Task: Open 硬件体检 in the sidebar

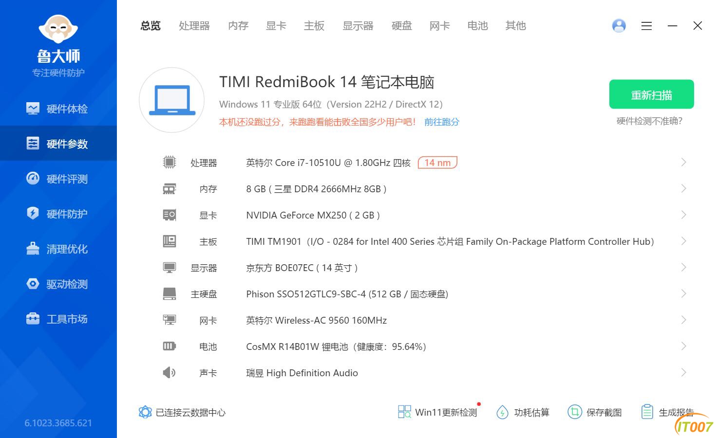Action: point(58,109)
